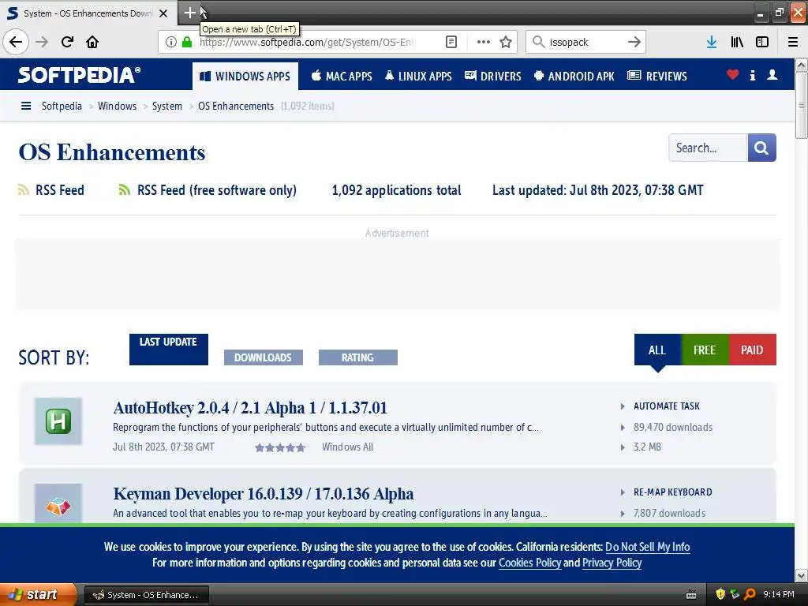Open the Android APK section
This screenshot has width=808, height=606.
click(574, 77)
